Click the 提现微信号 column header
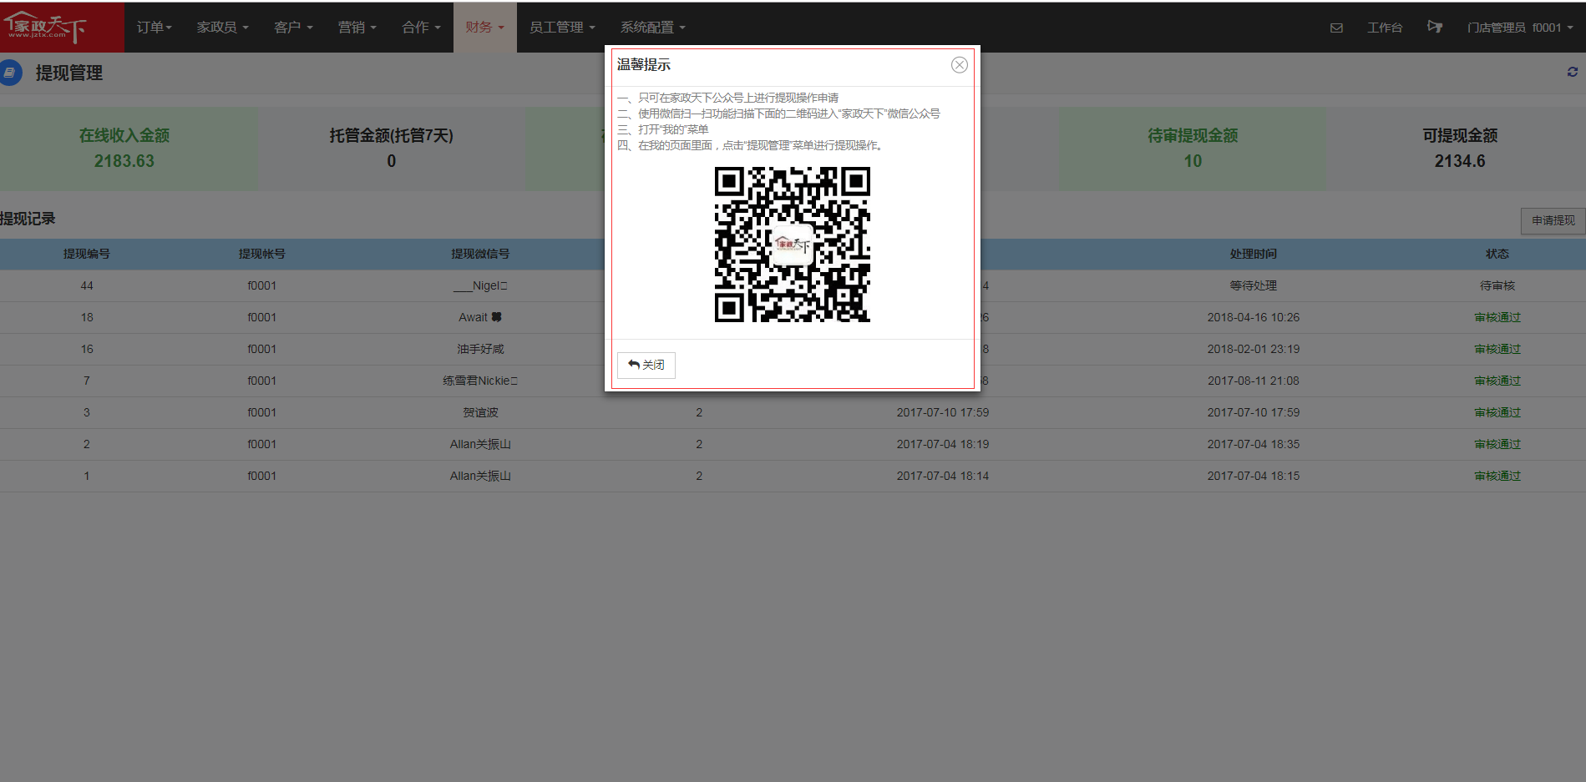1586x782 pixels. tap(480, 254)
